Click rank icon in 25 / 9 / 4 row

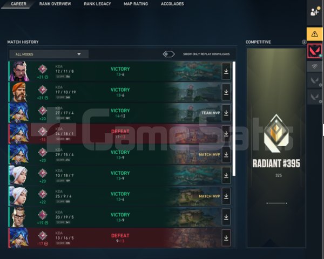click(x=43, y=194)
